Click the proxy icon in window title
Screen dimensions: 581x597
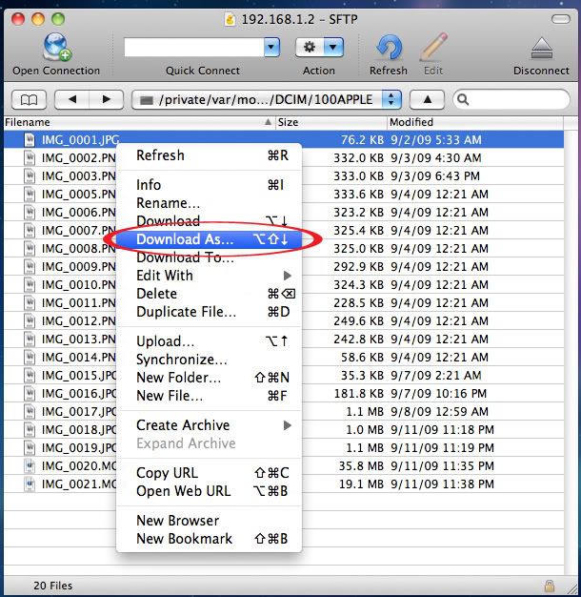coord(230,19)
